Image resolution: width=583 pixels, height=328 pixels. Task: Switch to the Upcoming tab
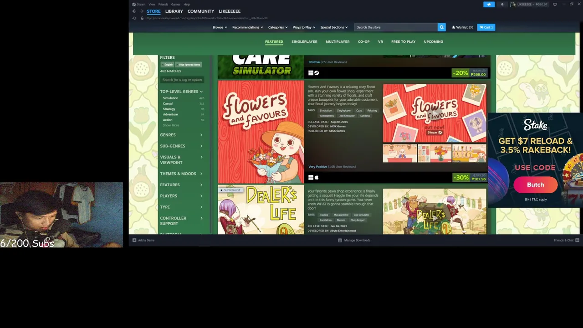click(x=433, y=41)
